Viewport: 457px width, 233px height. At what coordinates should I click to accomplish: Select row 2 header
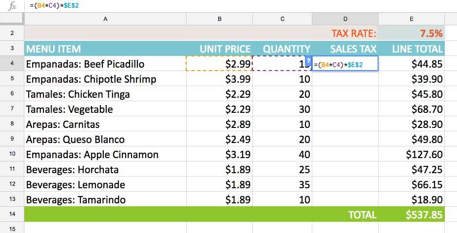click(x=12, y=33)
